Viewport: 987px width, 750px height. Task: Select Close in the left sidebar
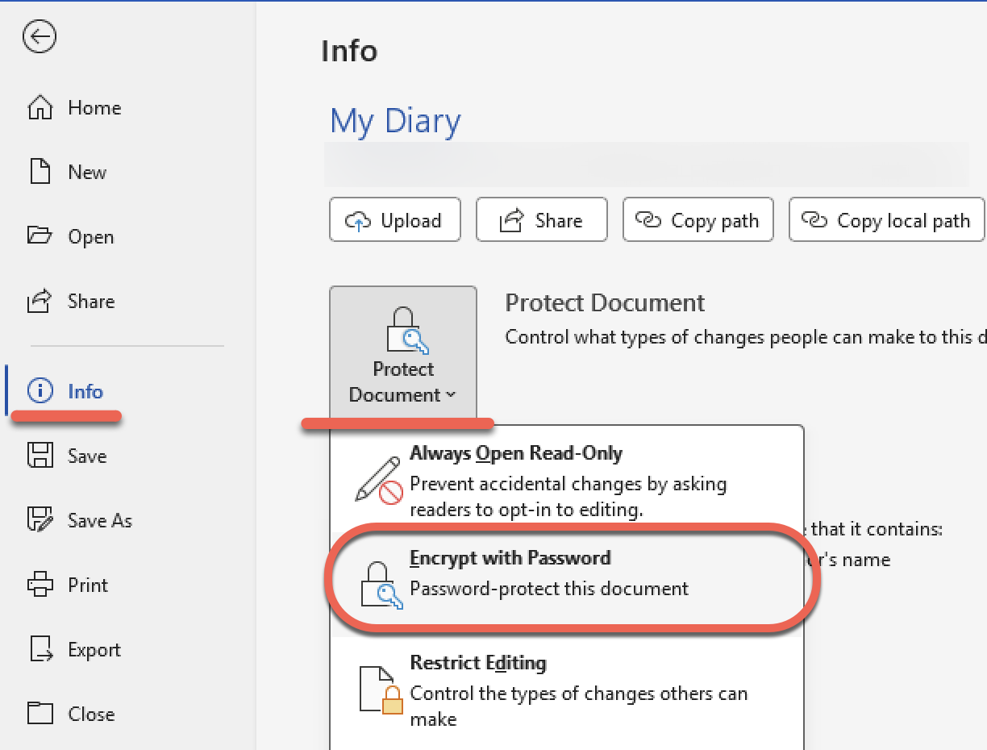point(91,715)
